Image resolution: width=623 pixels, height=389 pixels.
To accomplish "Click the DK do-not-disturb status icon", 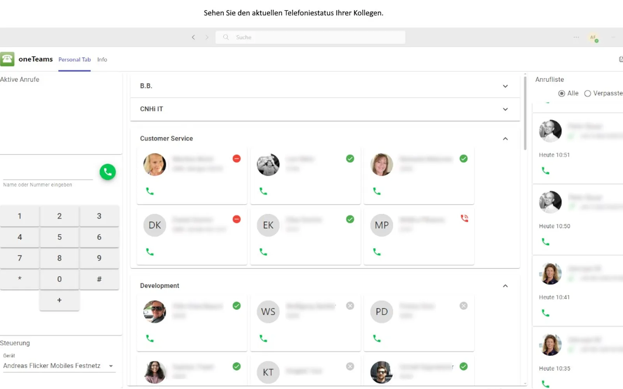I will tap(237, 219).
